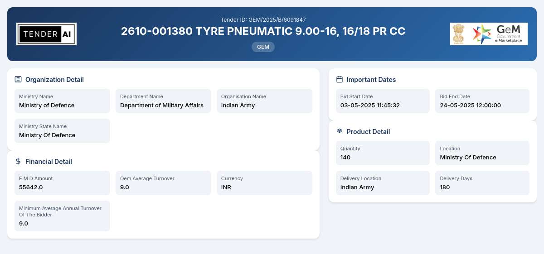
Task: Select the Delivery Days 180 card
Action: (x=482, y=183)
